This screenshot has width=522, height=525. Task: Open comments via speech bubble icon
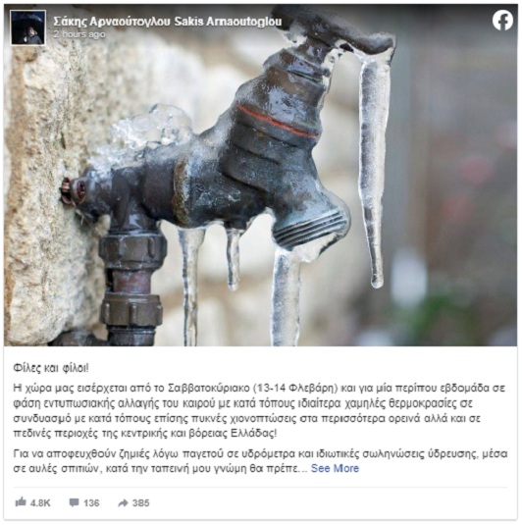[74, 502]
